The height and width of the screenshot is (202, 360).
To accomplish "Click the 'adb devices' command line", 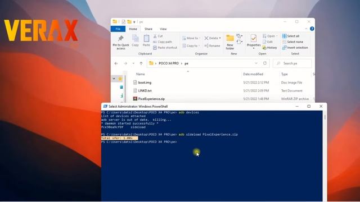I will pyautogui.click(x=189, y=112).
